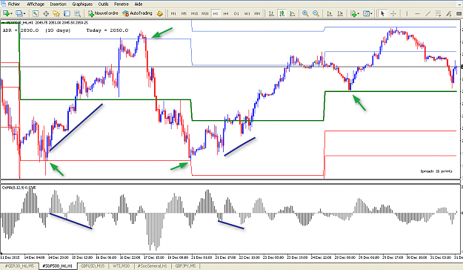Zoom in on the chart

coord(305,13)
